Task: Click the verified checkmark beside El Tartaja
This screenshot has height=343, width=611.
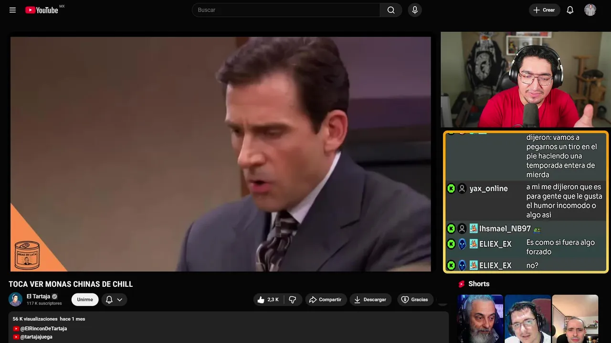Action: 54,296
